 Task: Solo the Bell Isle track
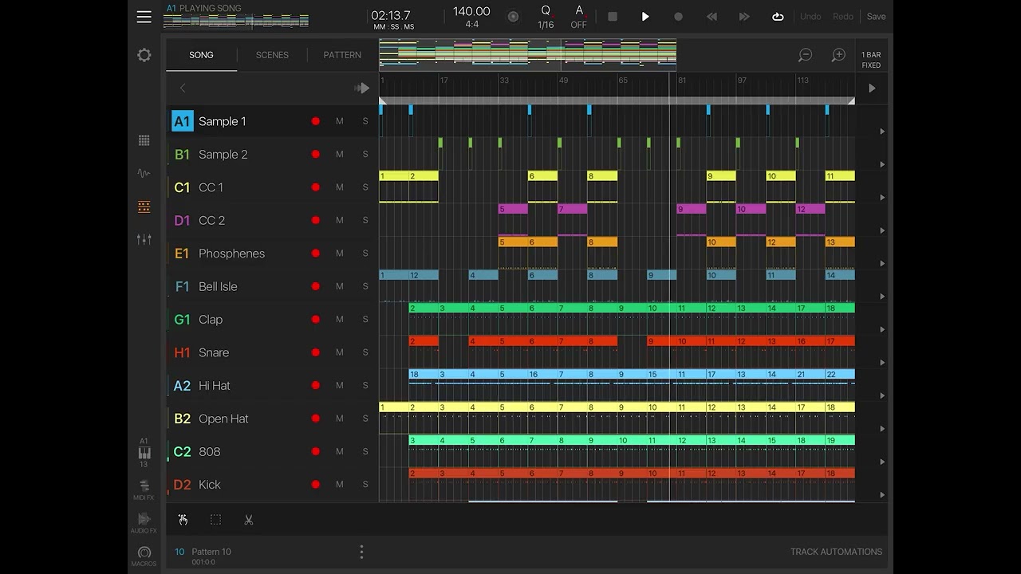pyautogui.click(x=365, y=286)
